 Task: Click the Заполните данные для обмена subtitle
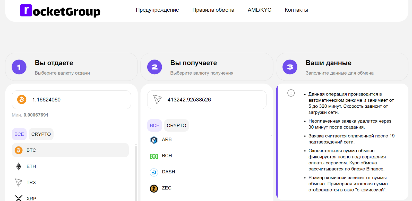(x=340, y=73)
